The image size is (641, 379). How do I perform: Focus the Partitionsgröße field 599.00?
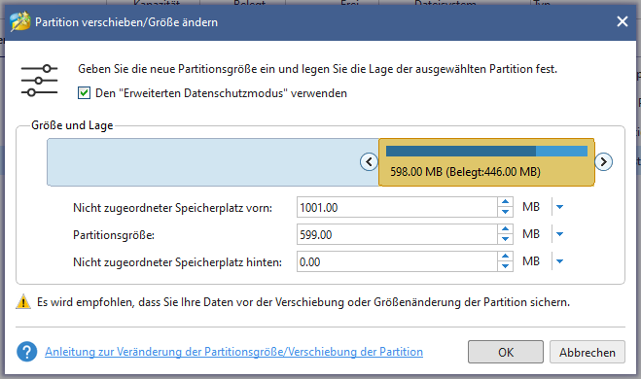tap(397, 235)
